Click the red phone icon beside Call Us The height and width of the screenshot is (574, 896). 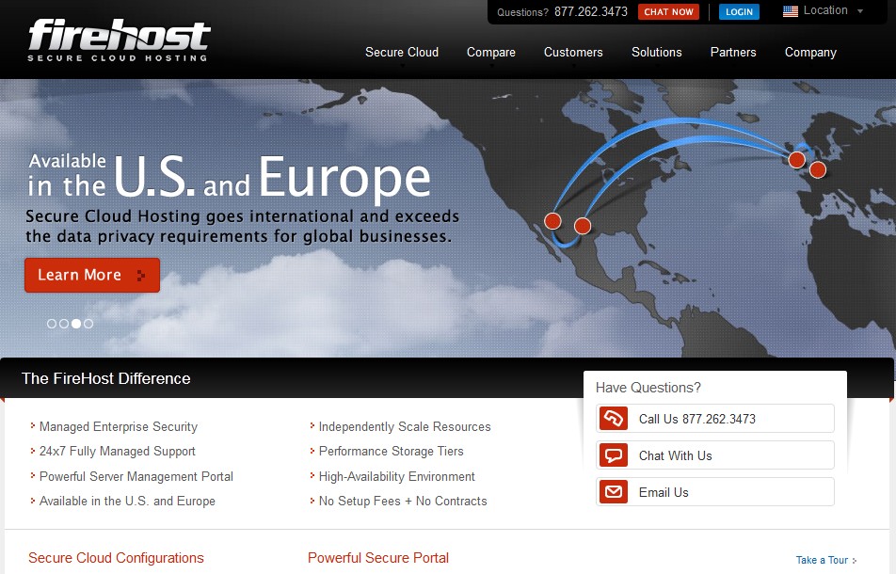613,419
